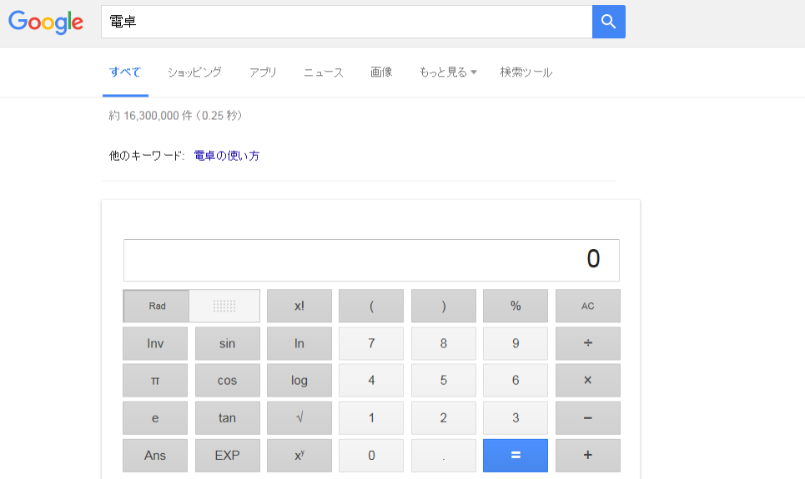Viewport: 805px width, 479px height.
Task: Insert a close parenthesis
Action: point(444,306)
